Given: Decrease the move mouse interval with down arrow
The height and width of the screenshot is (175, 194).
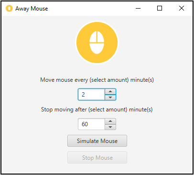Looking at the screenshot, I should pos(110,98).
